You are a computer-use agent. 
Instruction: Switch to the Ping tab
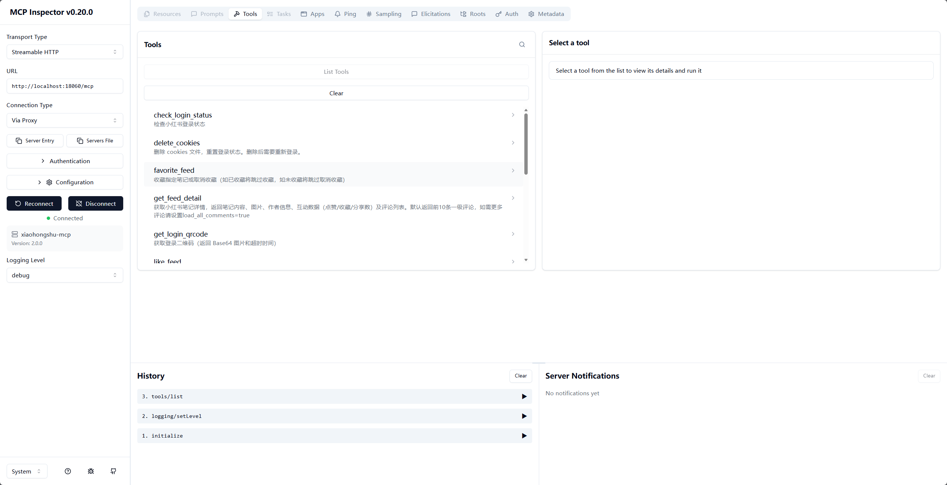pos(345,14)
